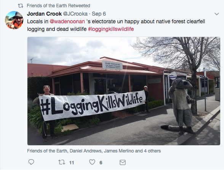Click the tweet text about native forest logging

click(116, 25)
